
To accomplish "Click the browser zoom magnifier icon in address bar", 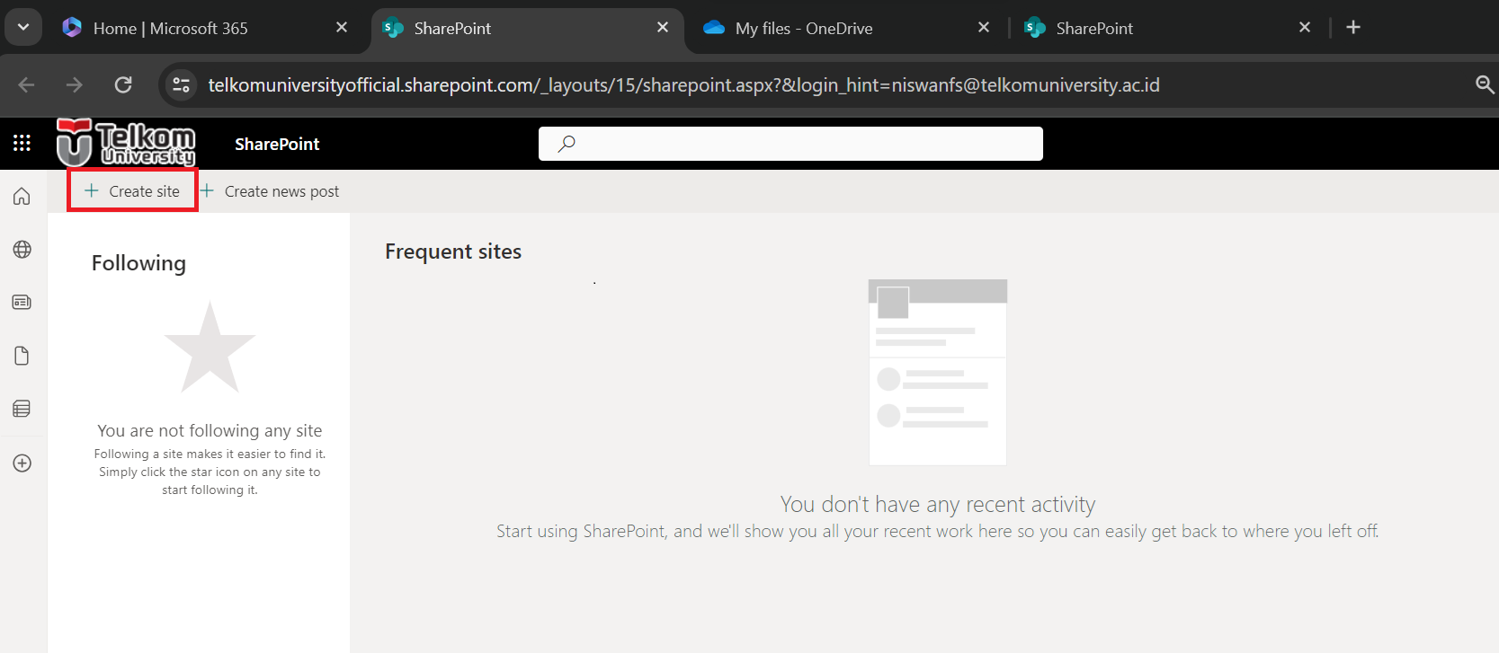I will [1485, 84].
